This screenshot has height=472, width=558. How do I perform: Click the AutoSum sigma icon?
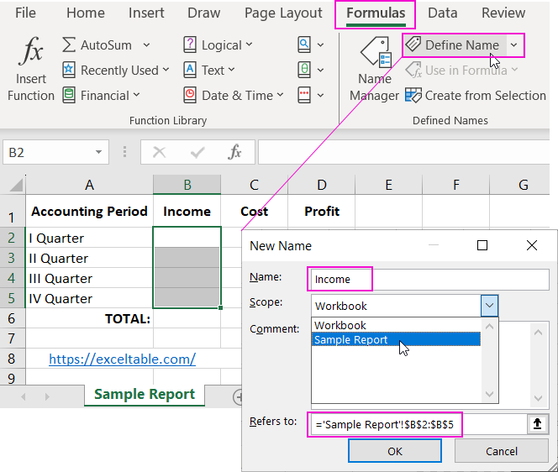69,45
